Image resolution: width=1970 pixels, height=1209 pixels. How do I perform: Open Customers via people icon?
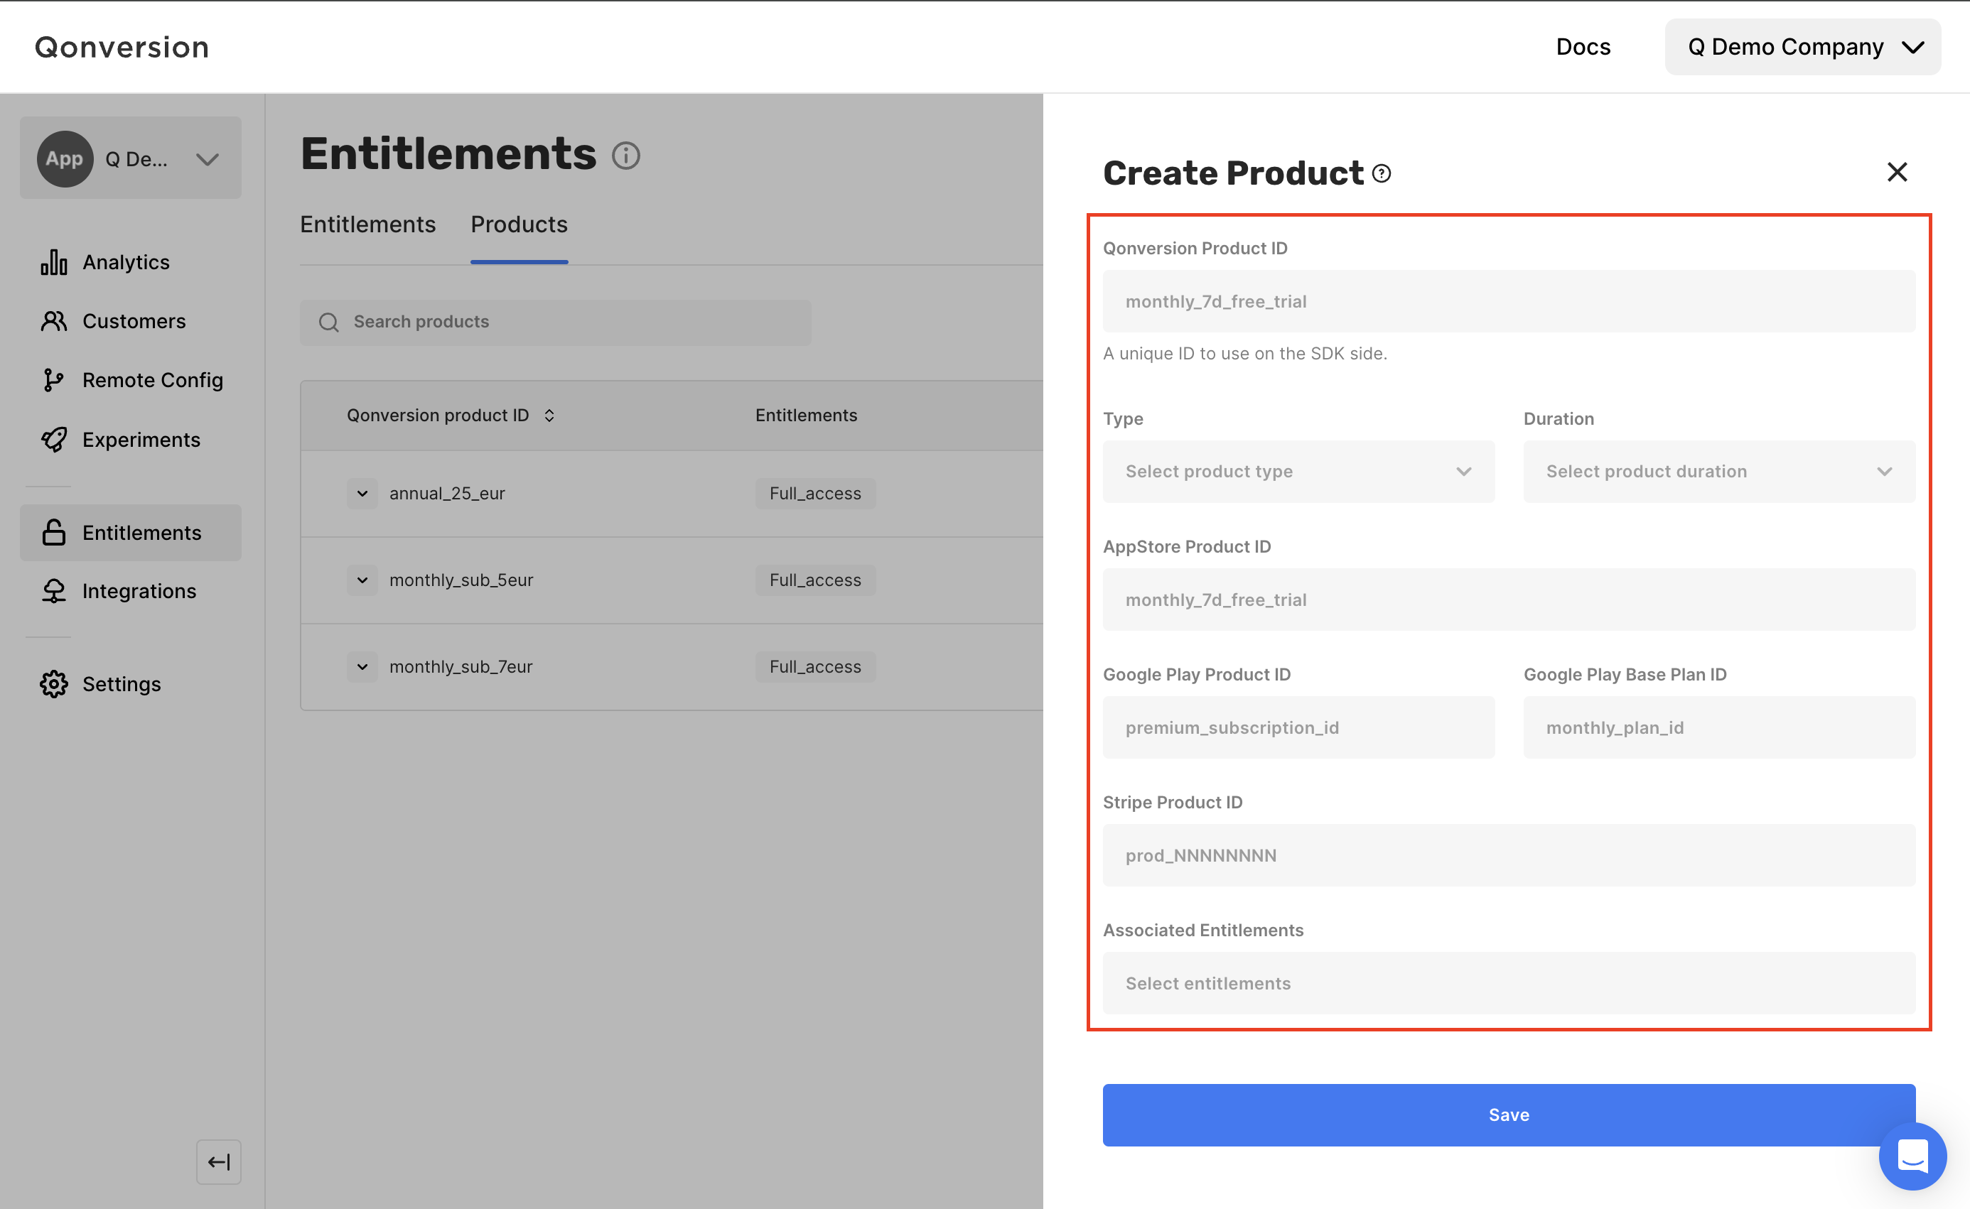click(x=53, y=322)
